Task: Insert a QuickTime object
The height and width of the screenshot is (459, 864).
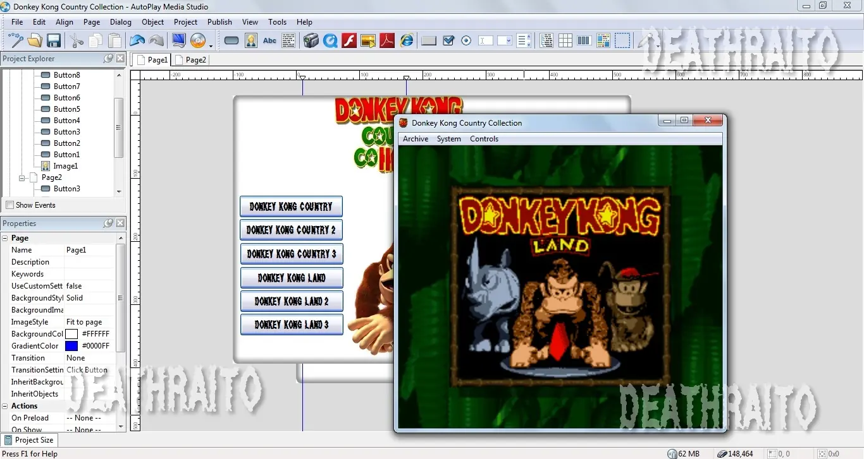Action: tap(330, 41)
